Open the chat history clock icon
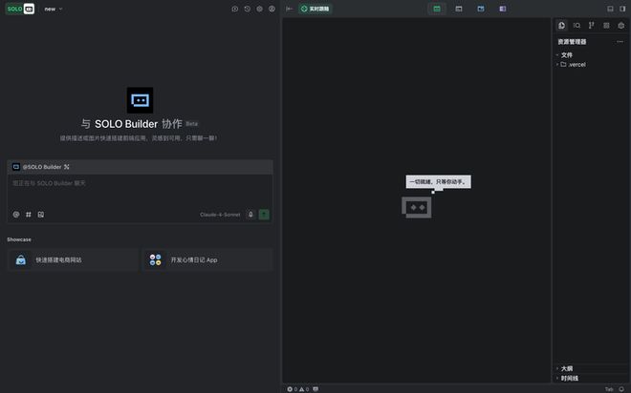 (x=248, y=9)
